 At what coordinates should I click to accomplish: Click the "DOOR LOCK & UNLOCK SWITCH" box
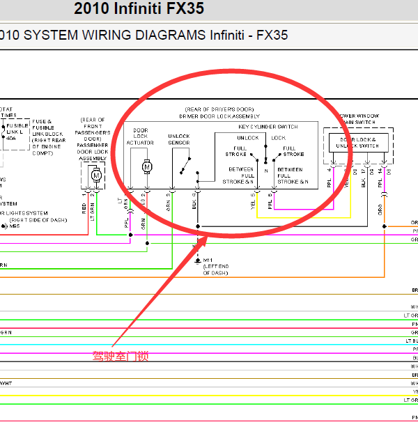pos(359,143)
